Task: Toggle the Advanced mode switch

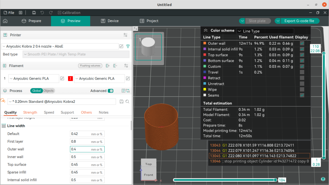Action: (111, 91)
